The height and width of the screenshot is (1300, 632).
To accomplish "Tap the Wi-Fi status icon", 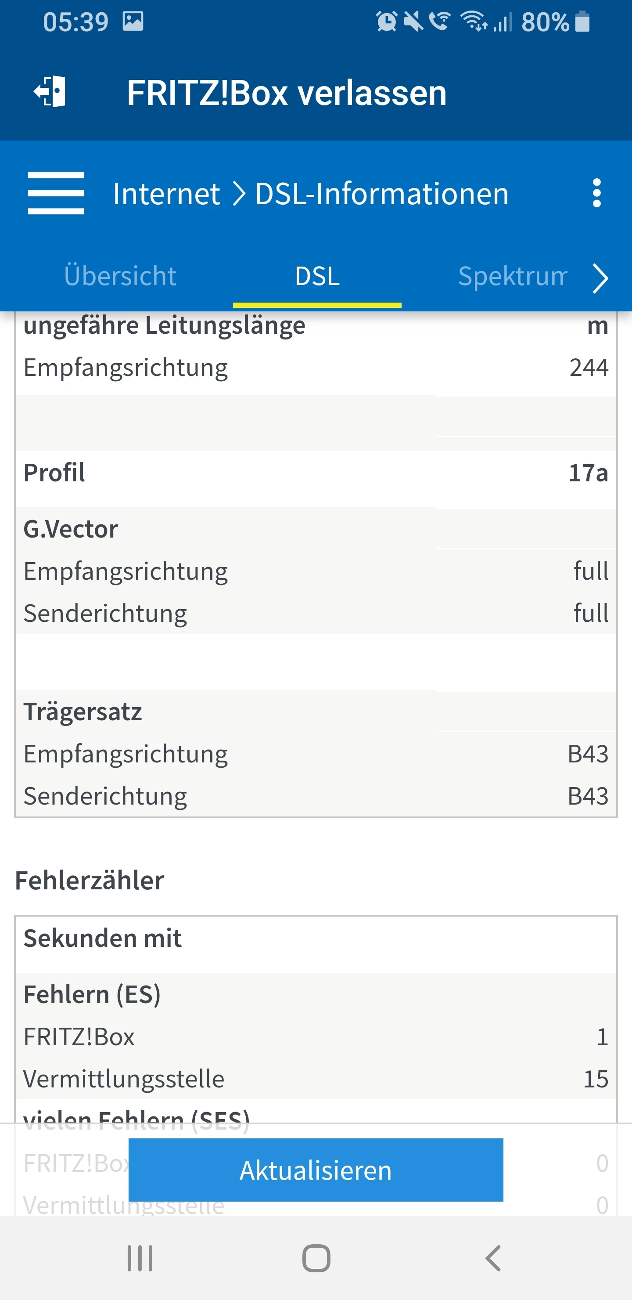I will coord(474,22).
